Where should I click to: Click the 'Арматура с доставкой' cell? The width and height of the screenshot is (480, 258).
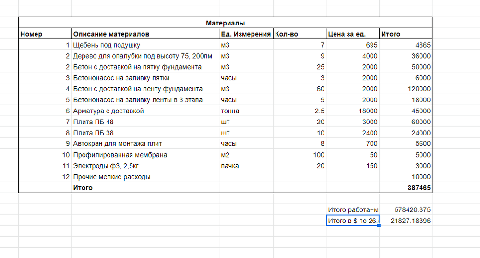[145, 111]
